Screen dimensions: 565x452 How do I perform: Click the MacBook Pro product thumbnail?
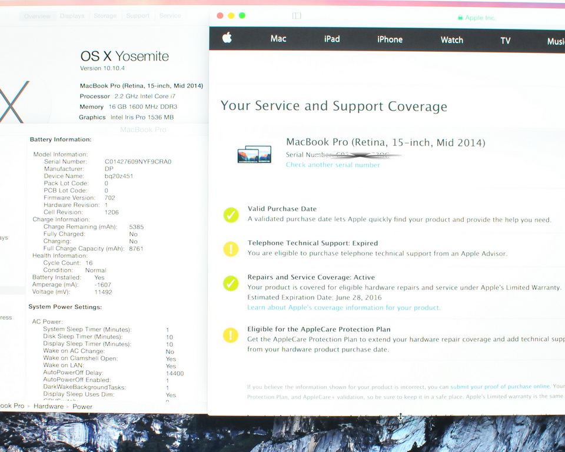pyautogui.click(x=254, y=154)
